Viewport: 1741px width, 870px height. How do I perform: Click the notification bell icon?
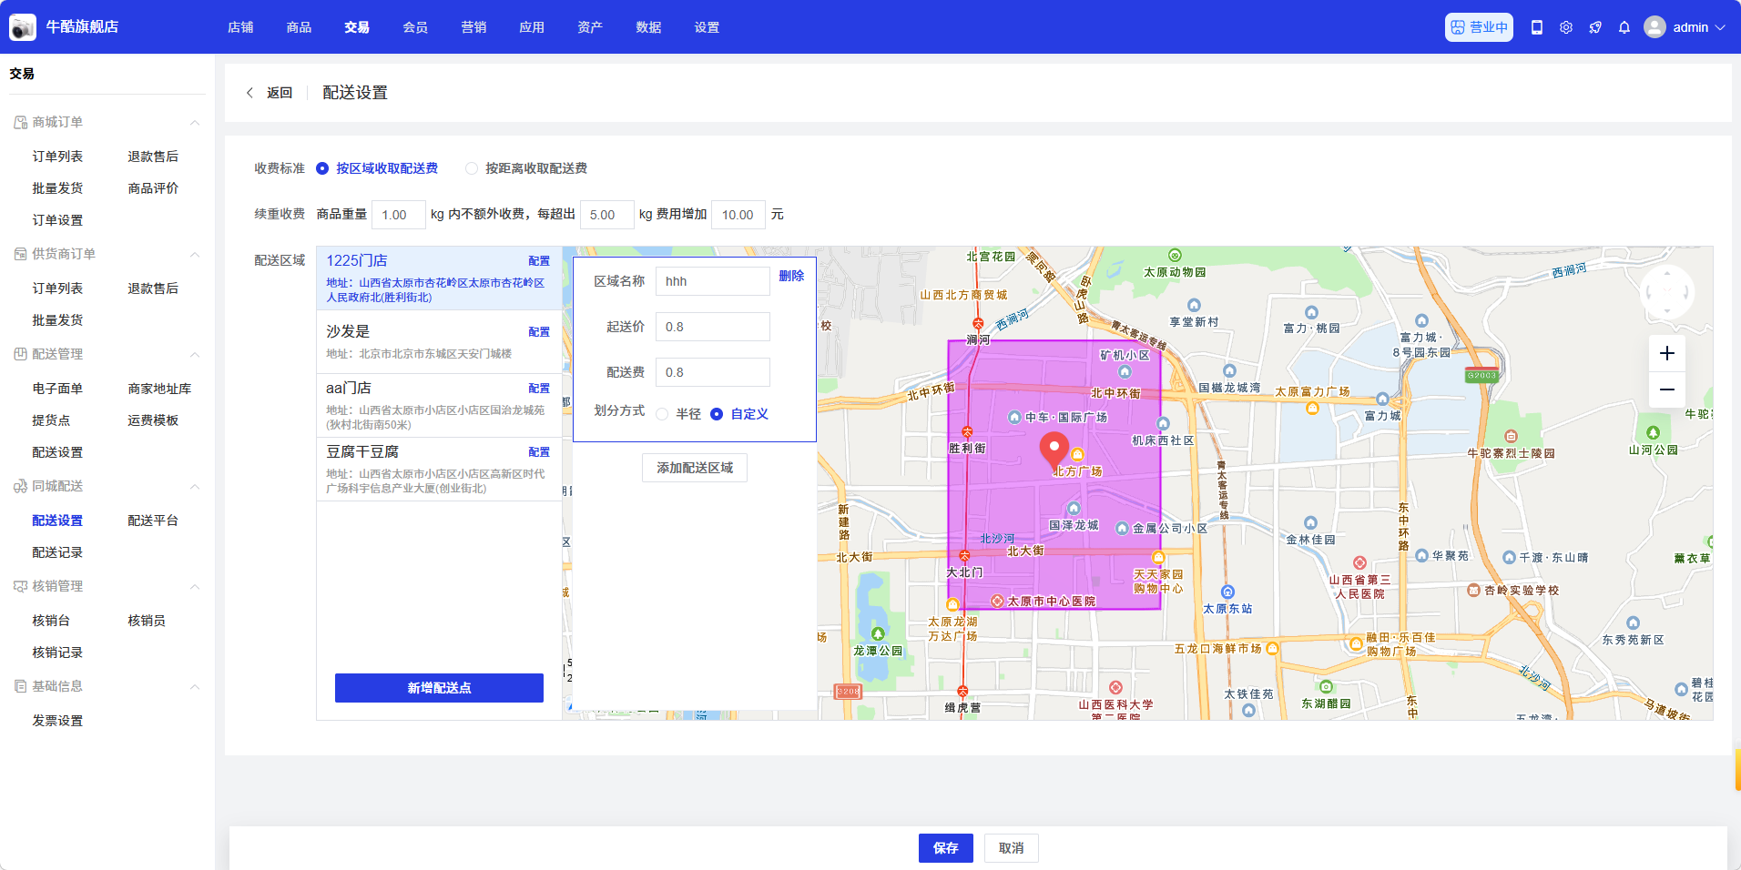tap(1624, 27)
